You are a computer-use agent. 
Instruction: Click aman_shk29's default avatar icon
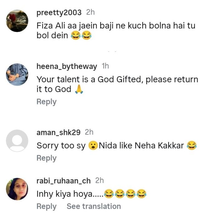click(x=17, y=140)
